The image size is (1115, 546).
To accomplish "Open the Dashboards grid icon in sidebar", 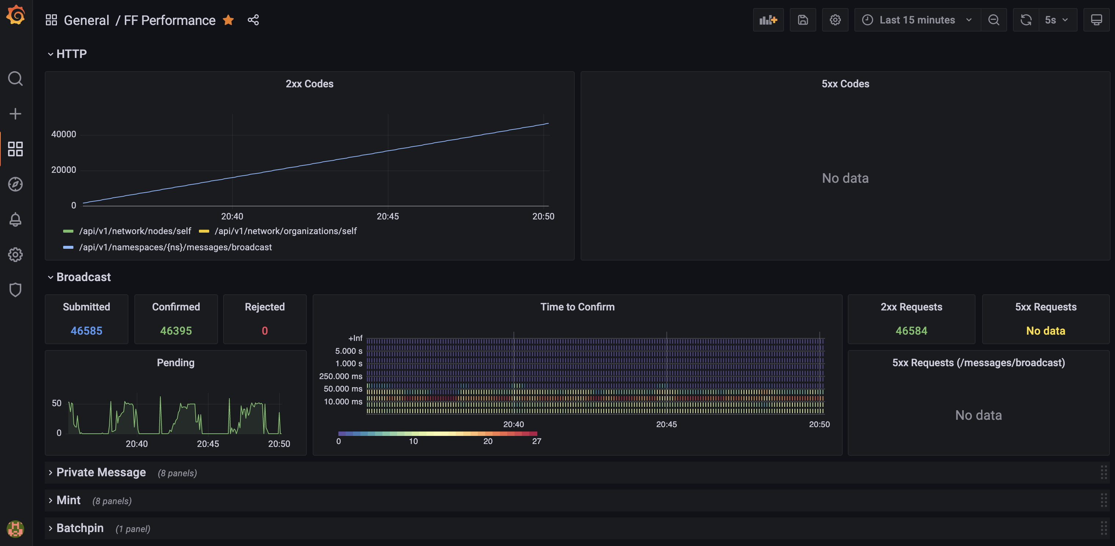I will pos(15,149).
